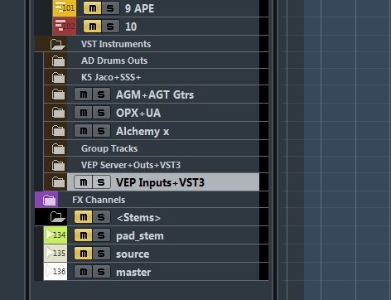
Task: Select the K5 Jaco+SSS+ folder name
Action: pyautogui.click(x=111, y=77)
